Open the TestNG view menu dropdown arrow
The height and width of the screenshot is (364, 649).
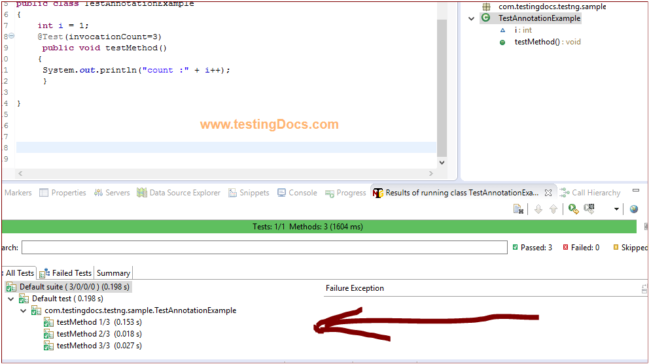tap(616, 209)
